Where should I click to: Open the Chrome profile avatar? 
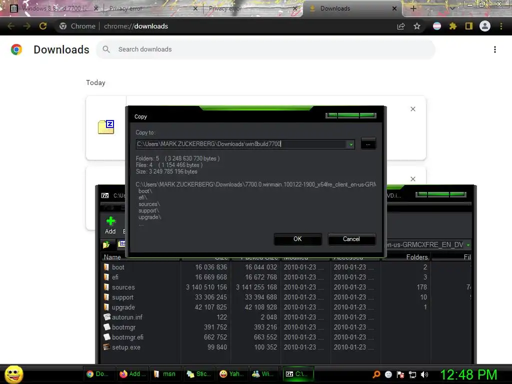tap(485, 26)
